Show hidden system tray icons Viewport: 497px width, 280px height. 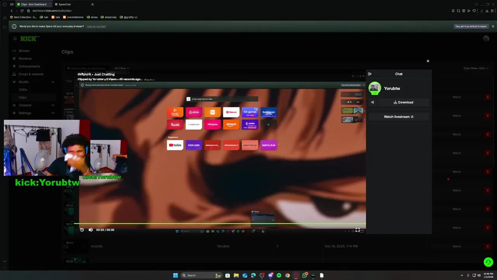coord(462,275)
